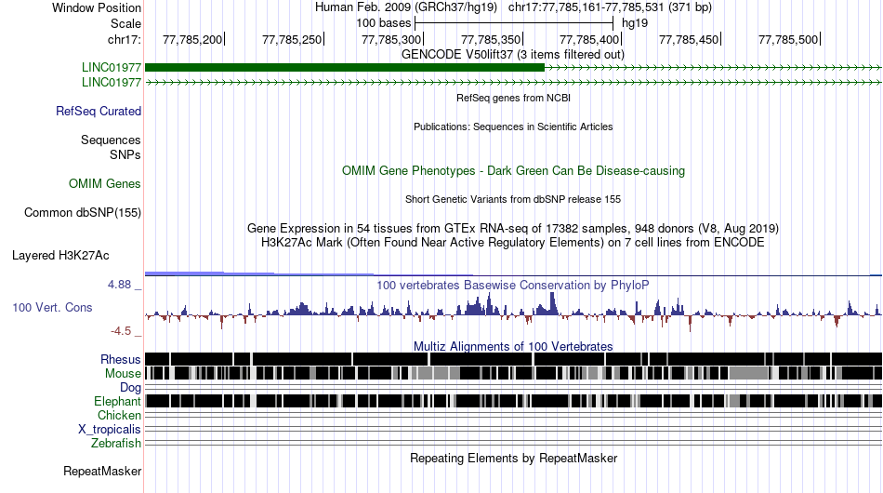Click the Chicken alignment label
The width and height of the screenshot is (883, 493).
coord(119,415)
